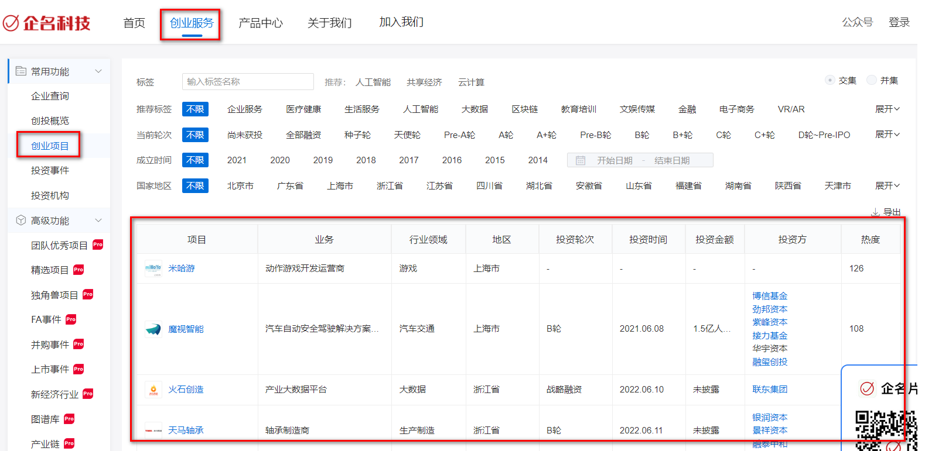Click the calendar icon in date range
This screenshot has width=925, height=451.
pyautogui.click(x=581, y=160)
